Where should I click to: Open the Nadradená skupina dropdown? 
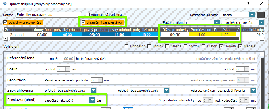[x=252, y=15]
